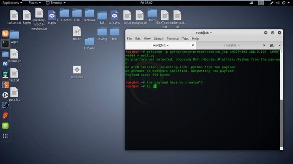Open the in.php file icon
This screenshot has height=164, width=293.
[x=52, y=15]
